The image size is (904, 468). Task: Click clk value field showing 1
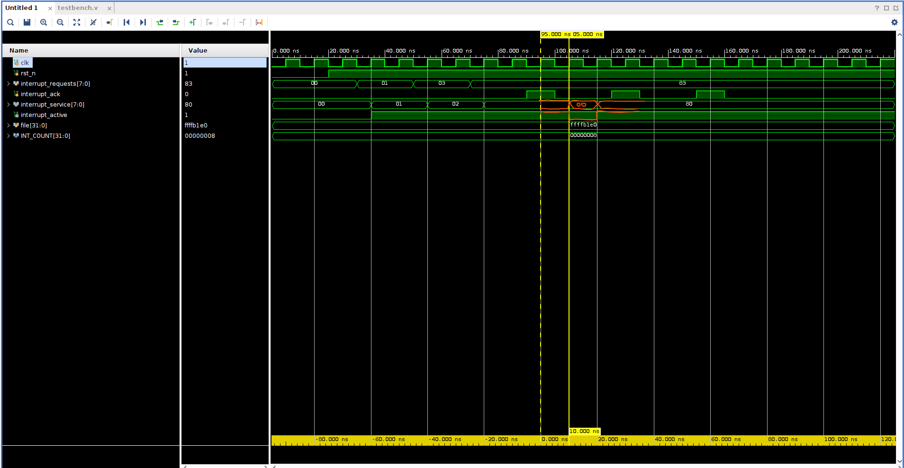point(225,63)
